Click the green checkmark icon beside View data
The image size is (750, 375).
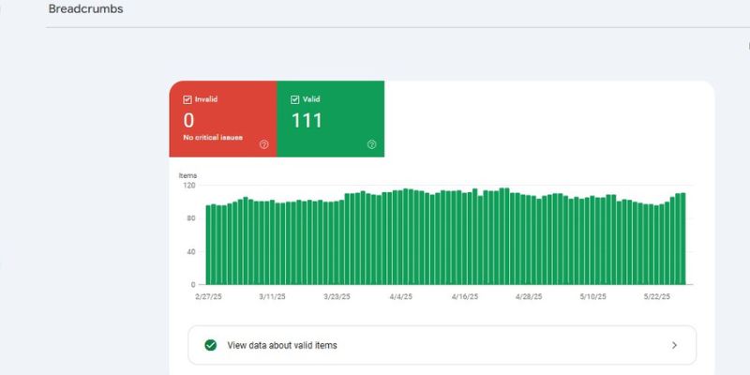click(x=210, y=345)
